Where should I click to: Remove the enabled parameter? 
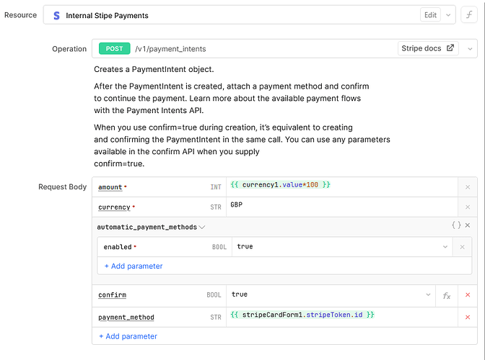[x=462, y=247]
